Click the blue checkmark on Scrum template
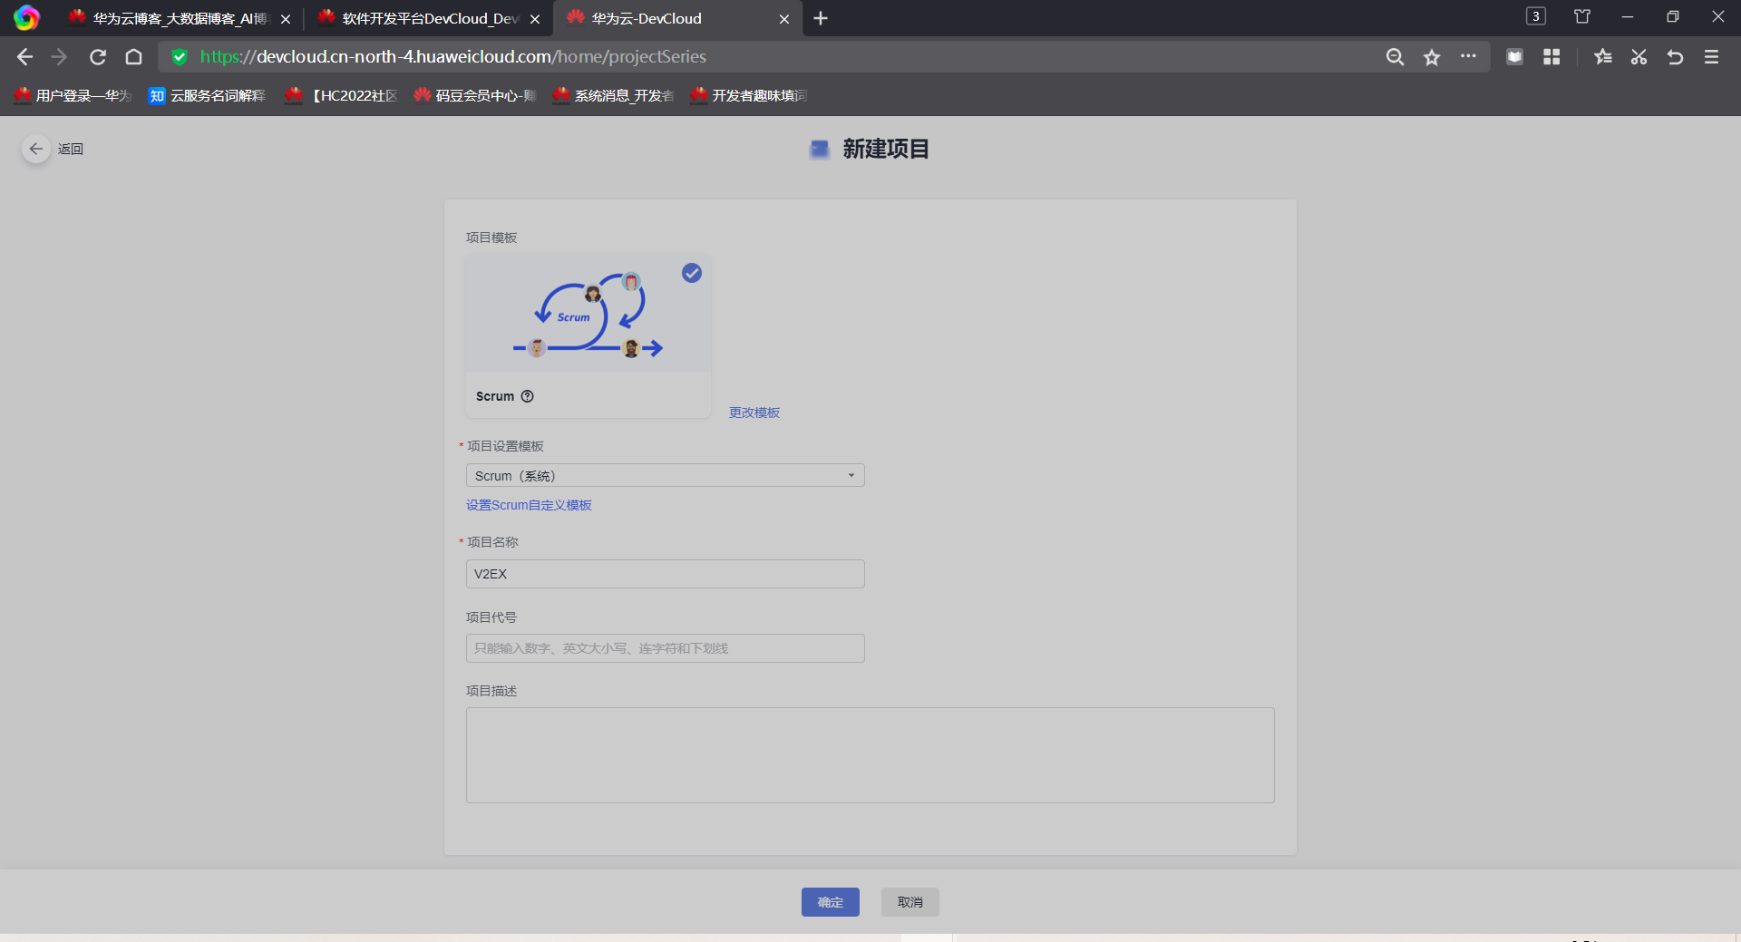Image resolution: width=1741 pixels, height=942 pixels. pos(692,273)
